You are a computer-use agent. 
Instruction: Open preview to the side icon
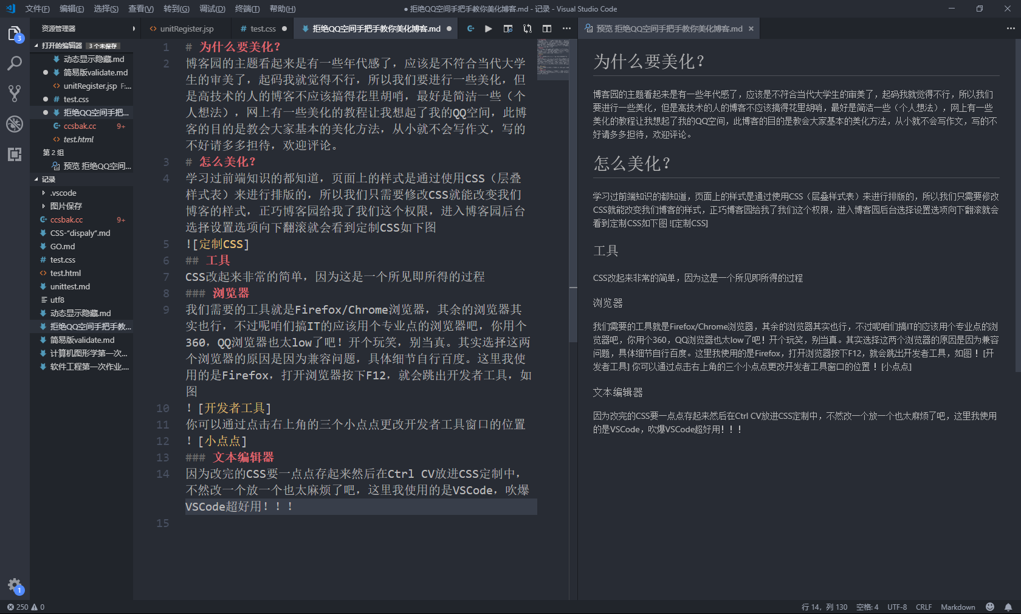click(x=508, y=29)
